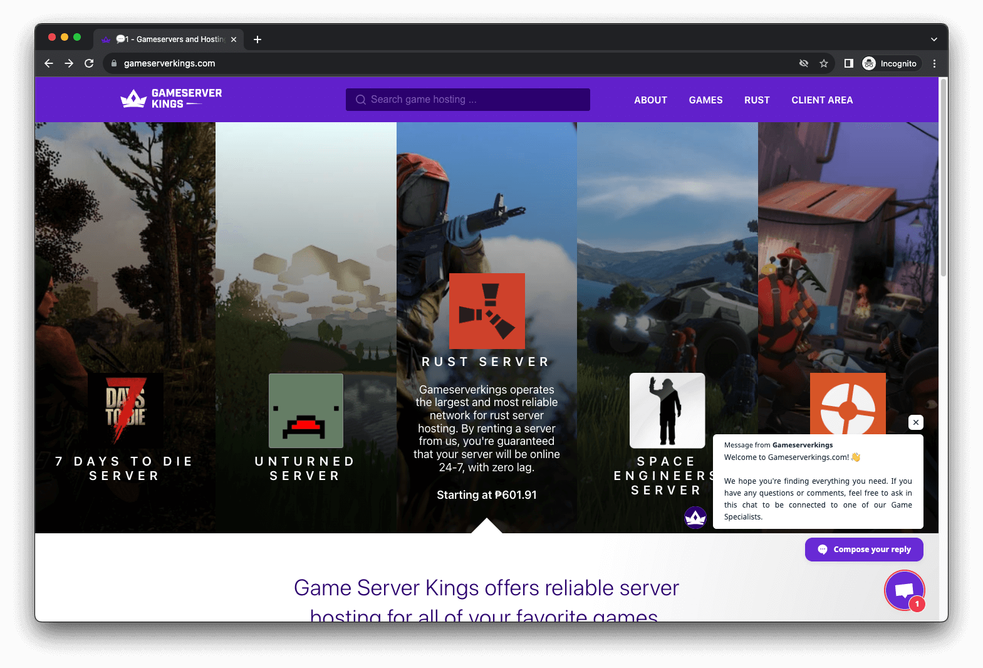The height and width of the screenshot is (668, 983).
Task: Open Chrome three-dot menu
Action: (x=934, y=63)
